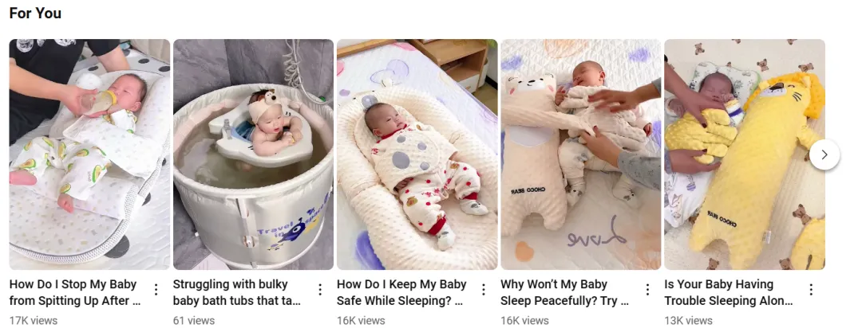Open baby bath tub video thumbnail

tap(254, 154)
